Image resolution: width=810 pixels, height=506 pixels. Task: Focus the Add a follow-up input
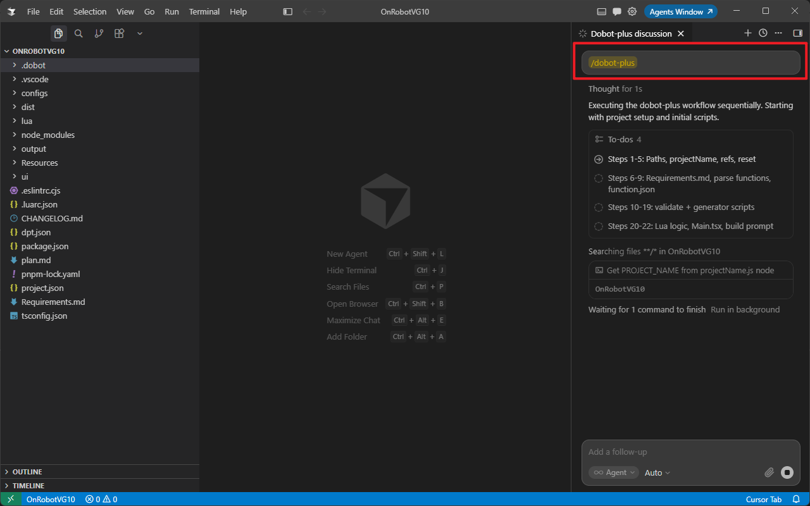[x=690, y=452]
